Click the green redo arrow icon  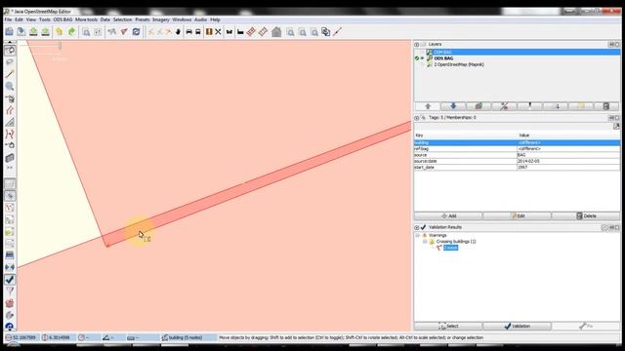point(71,32)
